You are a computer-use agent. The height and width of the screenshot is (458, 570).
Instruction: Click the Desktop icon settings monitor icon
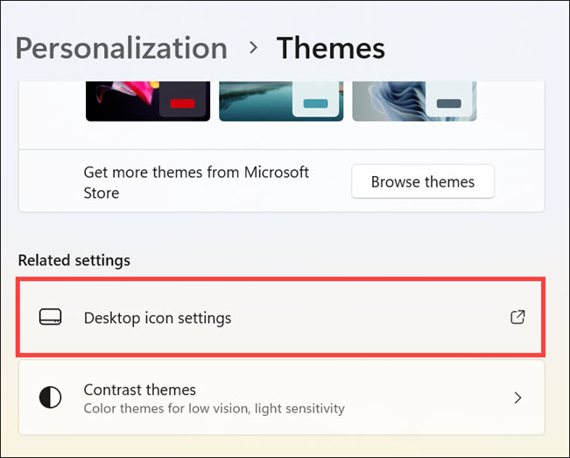tap(51, 318)
